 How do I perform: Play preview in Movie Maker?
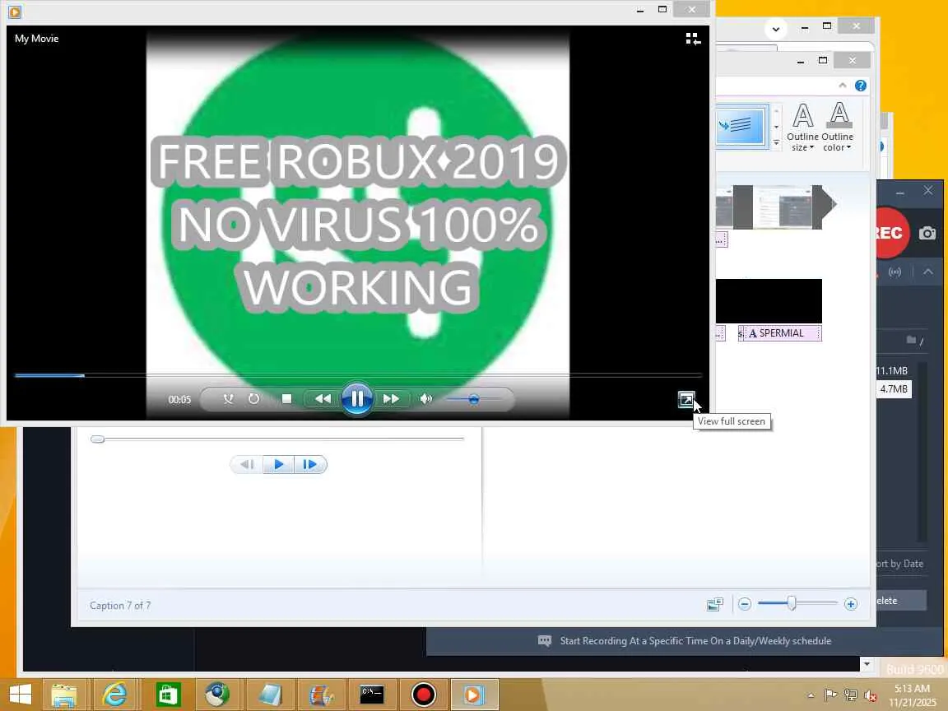pos(279,464)
